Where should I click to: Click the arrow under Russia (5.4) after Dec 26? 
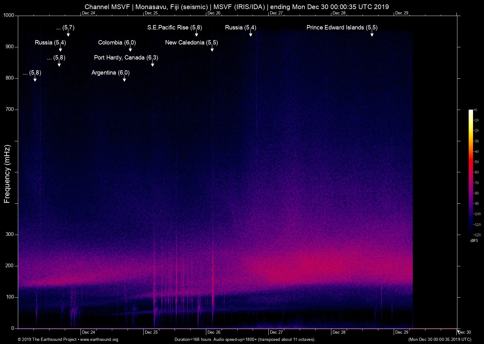(x=251, y=34)
